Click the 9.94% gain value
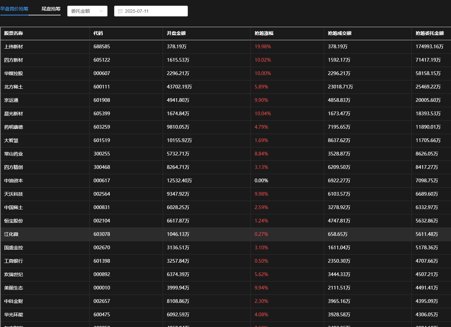 coord(261,288)
